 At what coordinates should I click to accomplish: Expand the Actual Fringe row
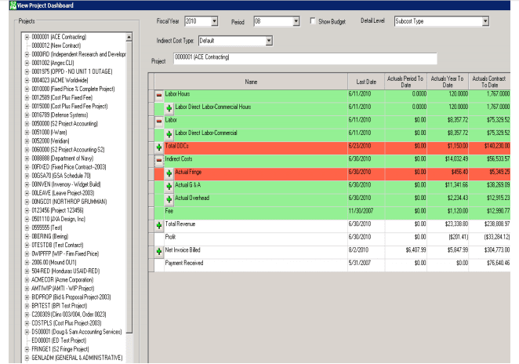point(169,173)
